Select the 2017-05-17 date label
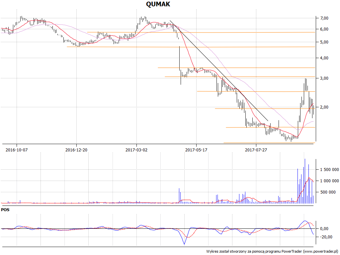 (196, 150)
